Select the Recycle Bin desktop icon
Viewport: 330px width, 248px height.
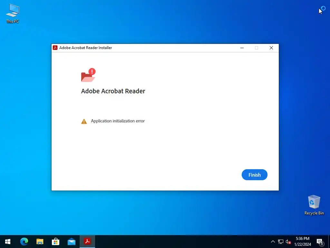(x=314, y=205)
